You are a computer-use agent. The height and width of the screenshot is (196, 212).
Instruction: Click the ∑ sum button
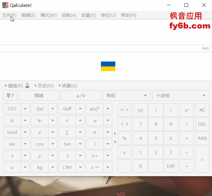[x=67, y=132]
